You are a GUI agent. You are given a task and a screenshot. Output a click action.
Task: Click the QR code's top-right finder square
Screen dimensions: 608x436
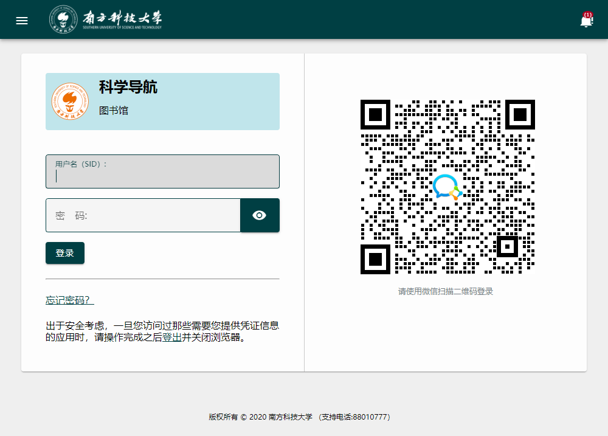(x=520, y=114)
